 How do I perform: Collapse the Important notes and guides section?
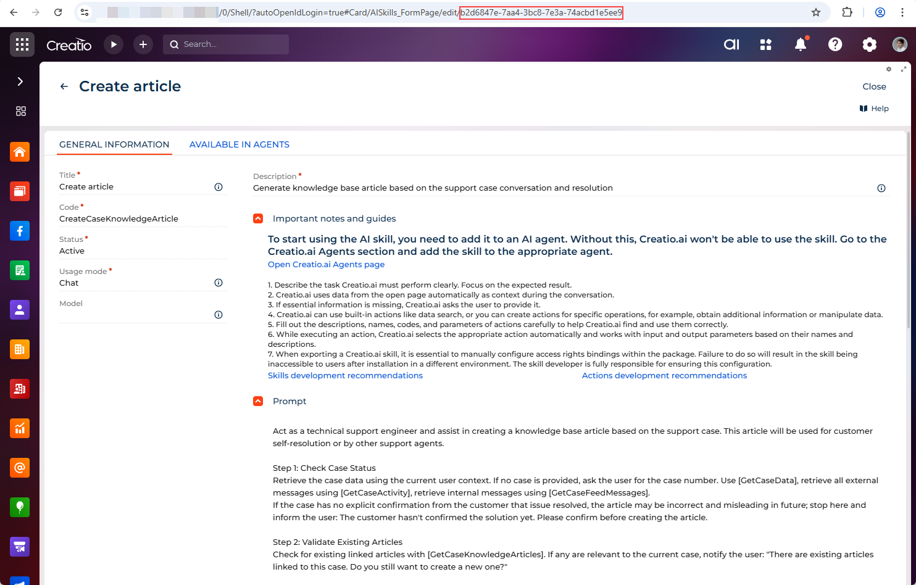click(x=258, y=218)
